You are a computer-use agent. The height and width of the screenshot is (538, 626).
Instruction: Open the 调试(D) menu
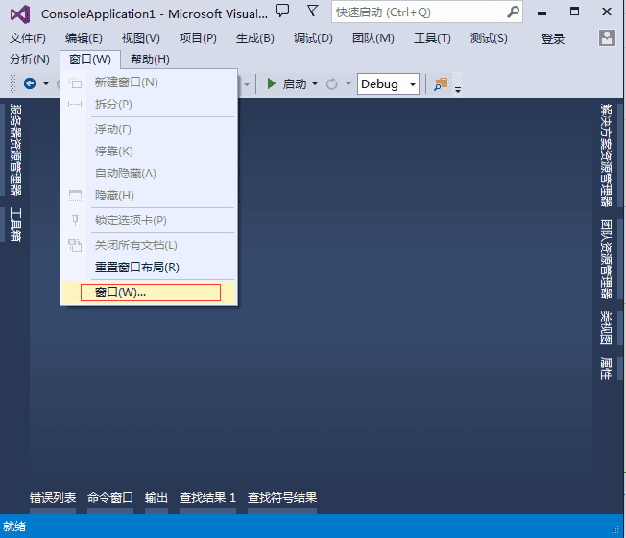[313, 38]
